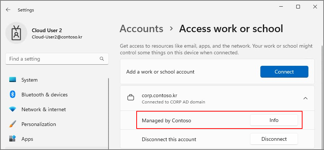Click the back arrow icon

8,10
